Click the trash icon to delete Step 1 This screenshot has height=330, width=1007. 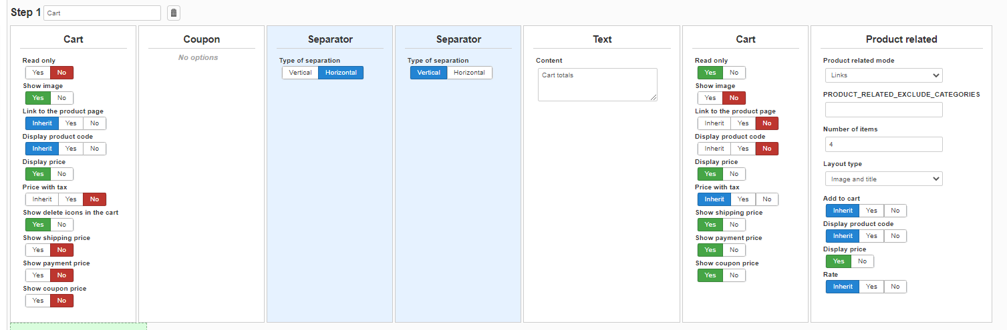pos(173,13)
